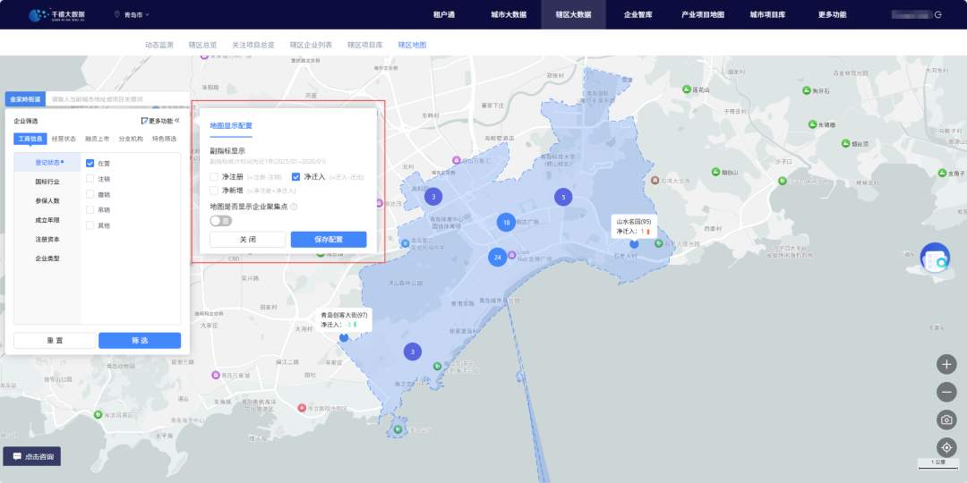Click the 筛选 filter button
The height and width of the screenshot is (483, 967).
pos(140,341)
